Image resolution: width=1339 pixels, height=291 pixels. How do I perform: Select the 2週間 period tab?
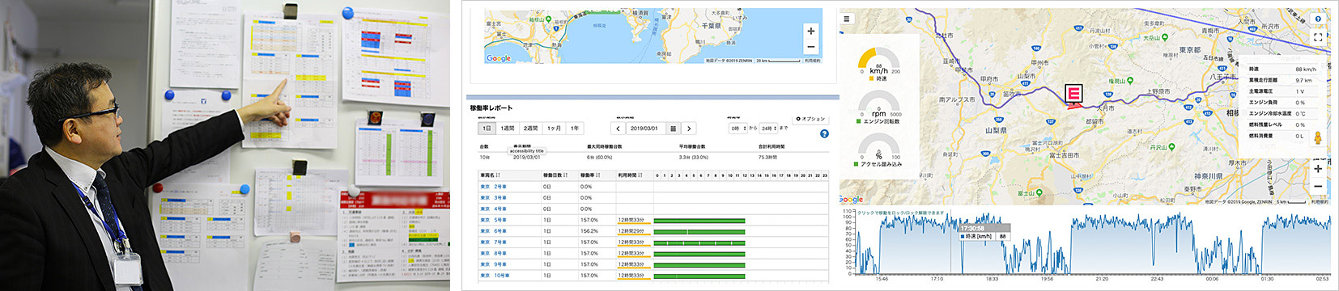pyautogui.click(x=531, y=129)
